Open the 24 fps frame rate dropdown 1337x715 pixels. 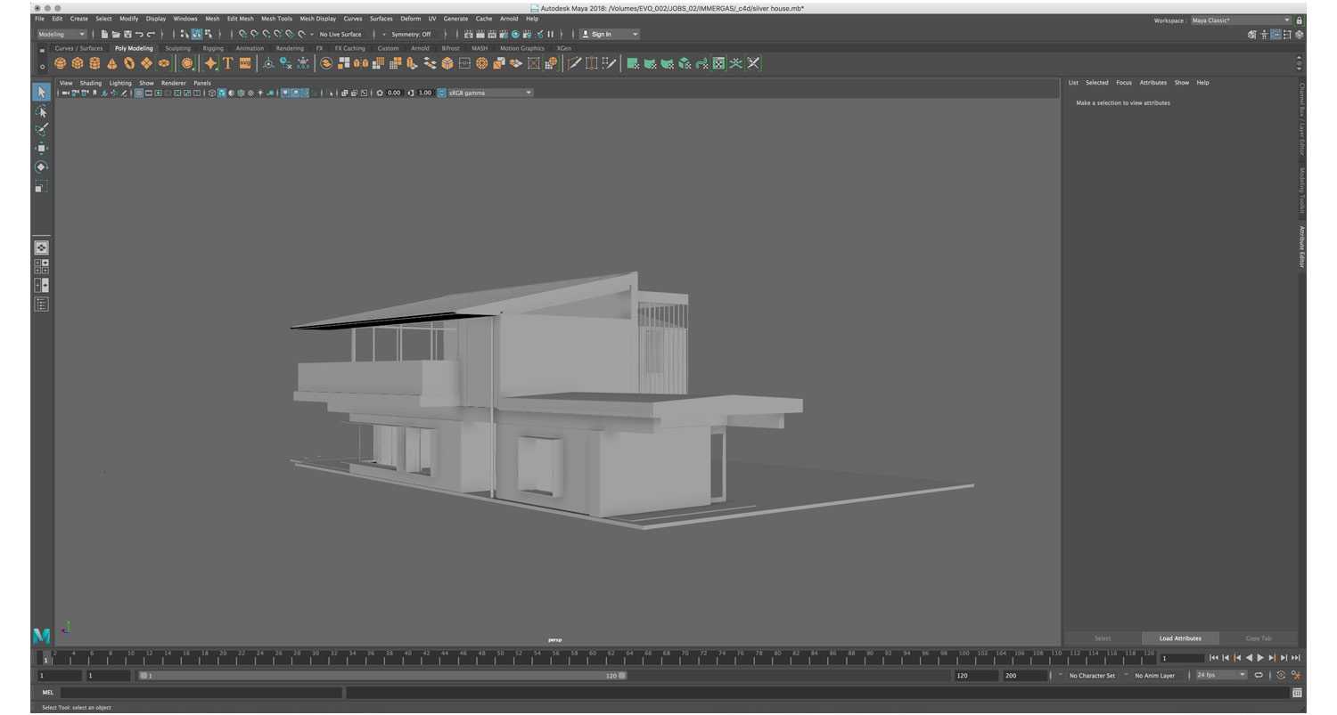[1222, 675]
